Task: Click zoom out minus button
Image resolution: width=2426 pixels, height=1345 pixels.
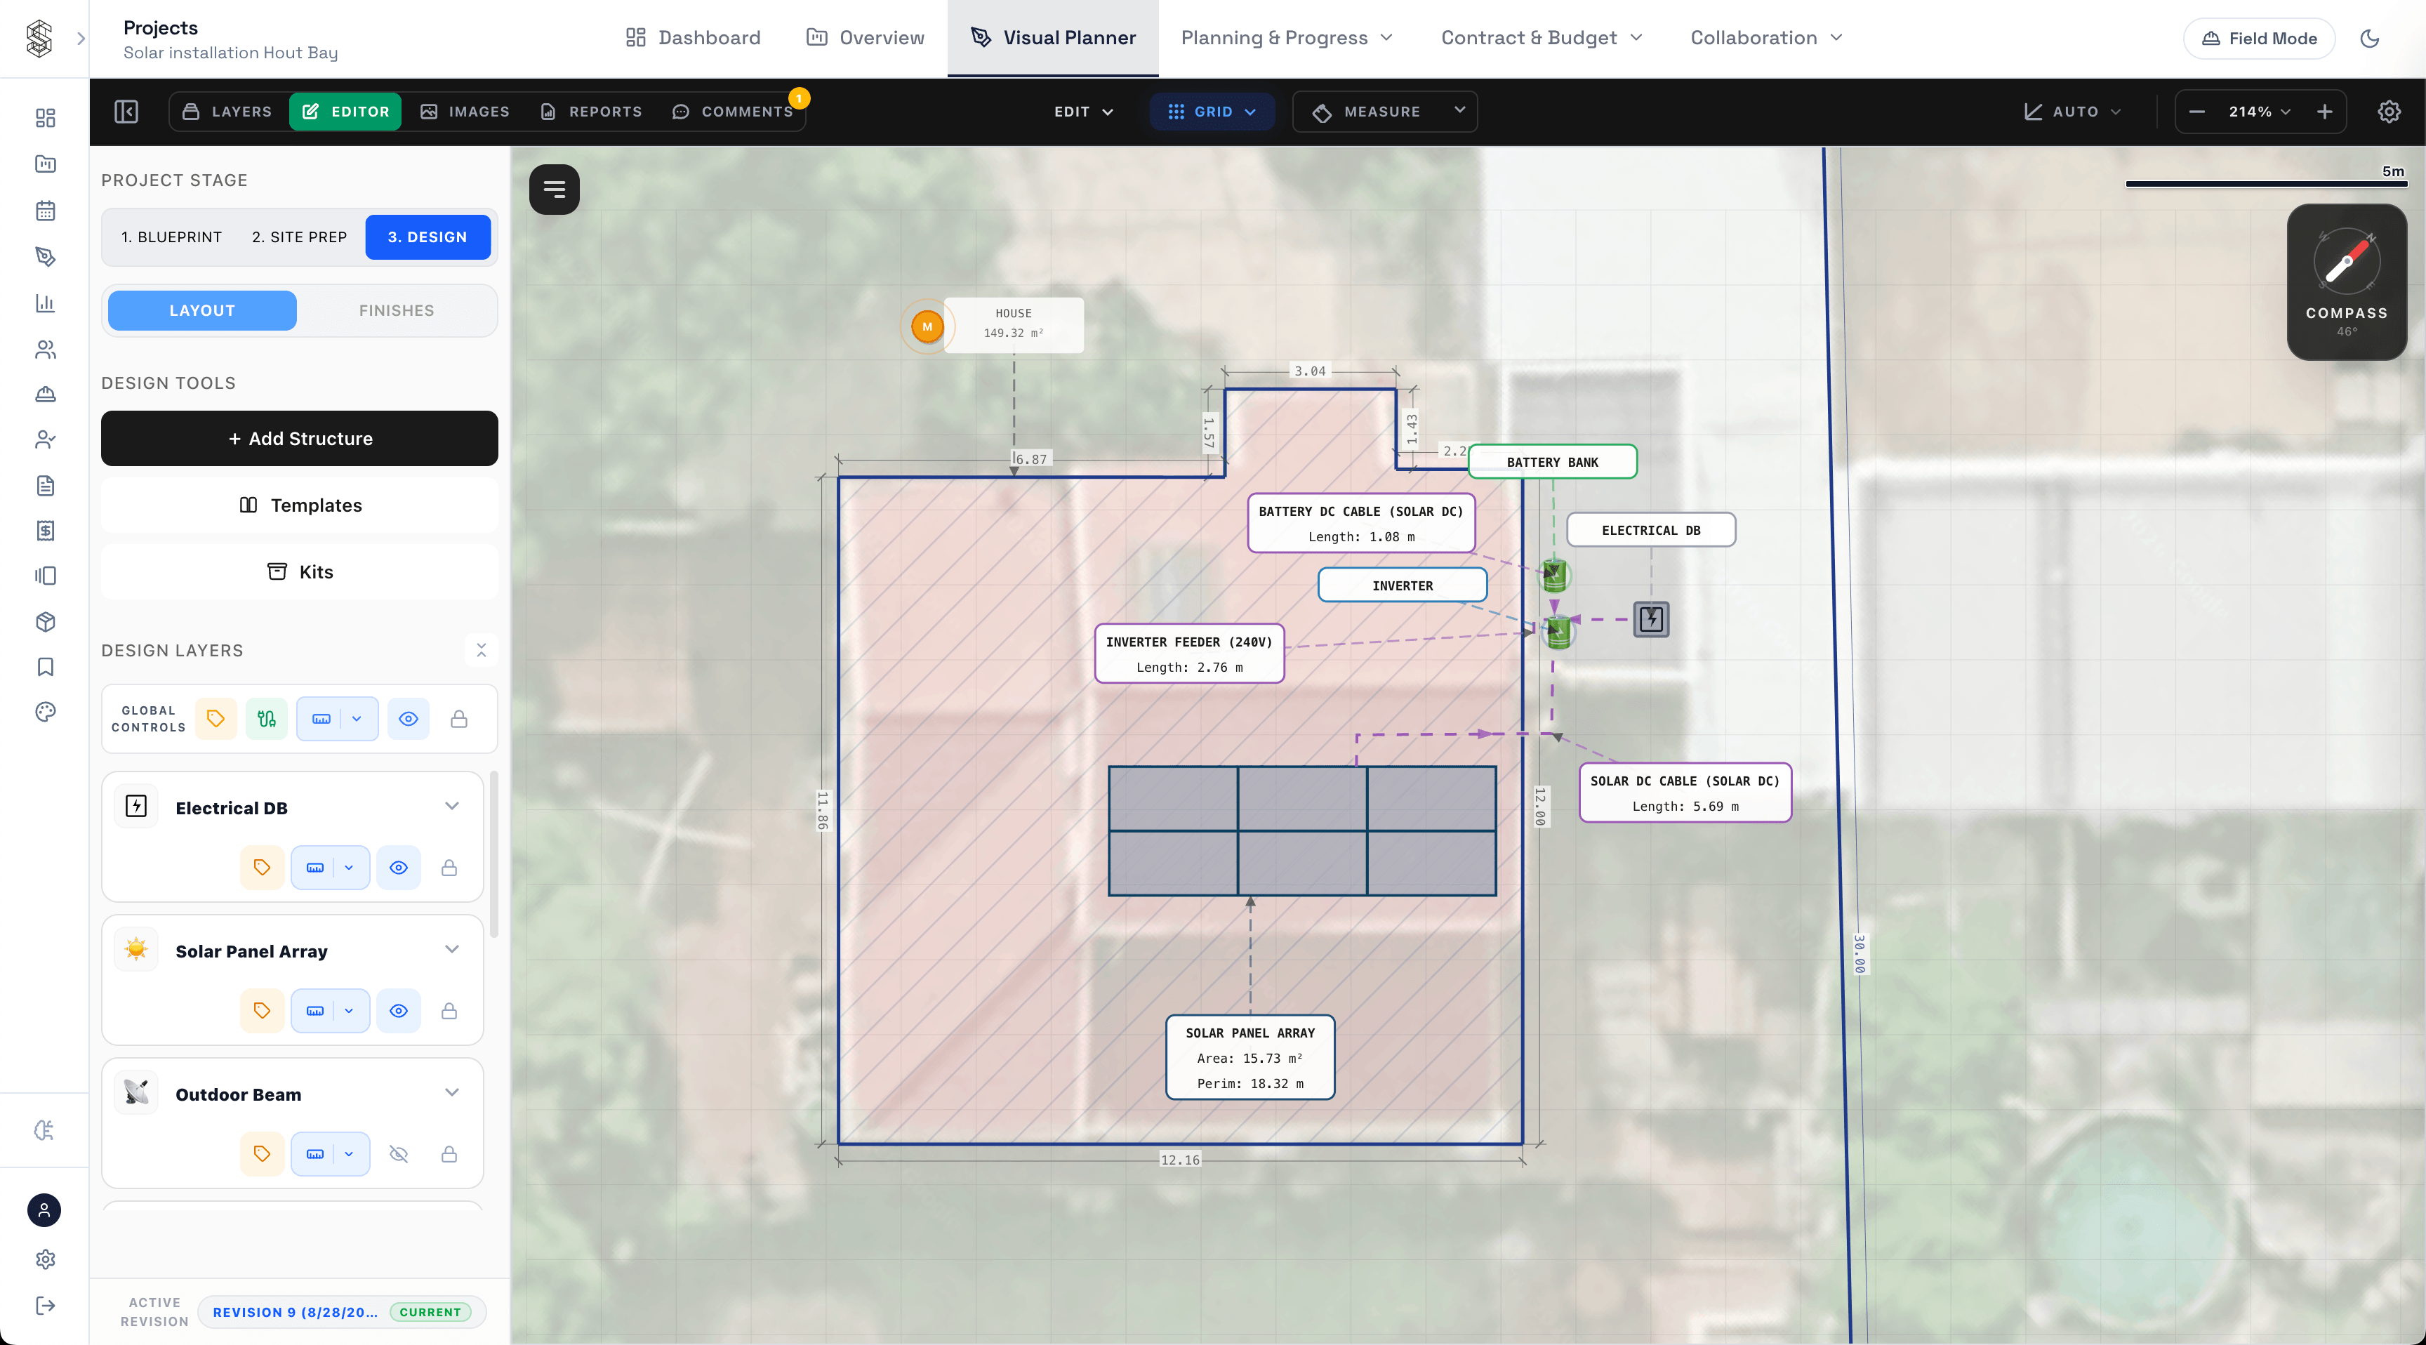Action: [2197, 111]
